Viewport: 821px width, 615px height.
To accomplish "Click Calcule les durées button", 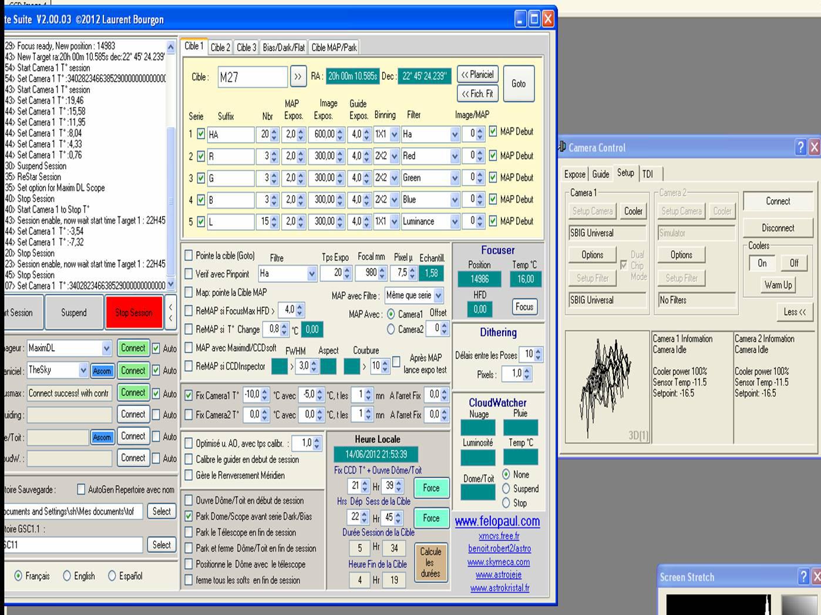I will coord(430,562).
